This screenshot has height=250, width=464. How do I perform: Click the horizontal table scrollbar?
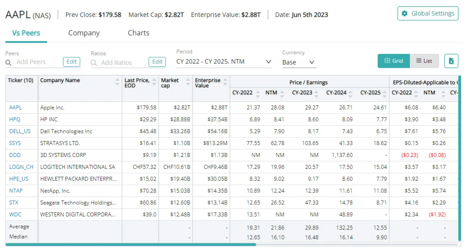click(131, 245)
